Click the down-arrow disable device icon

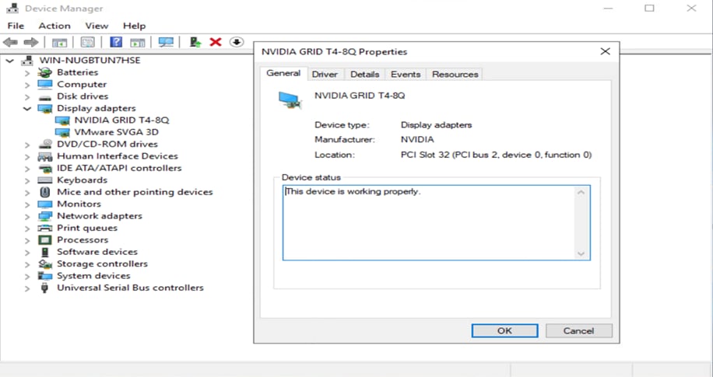(237, 42)
